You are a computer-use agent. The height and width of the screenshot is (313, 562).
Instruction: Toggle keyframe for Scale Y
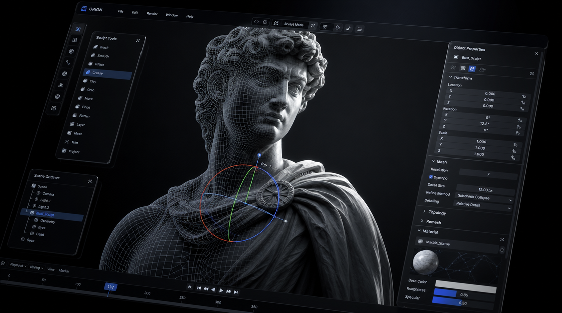[x=514, y=151]
